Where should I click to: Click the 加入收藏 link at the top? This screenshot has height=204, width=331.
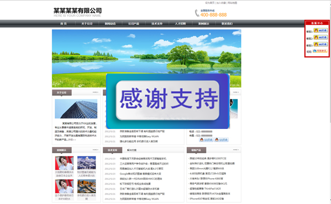point(221,3)
